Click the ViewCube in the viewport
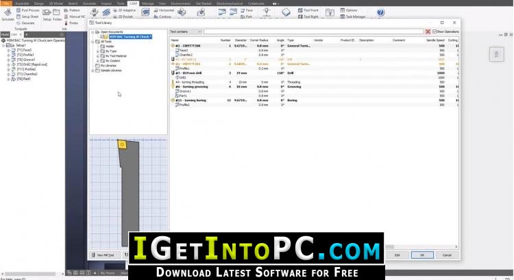Viewport: 514px width, 280px height. (x=496, y=54)
